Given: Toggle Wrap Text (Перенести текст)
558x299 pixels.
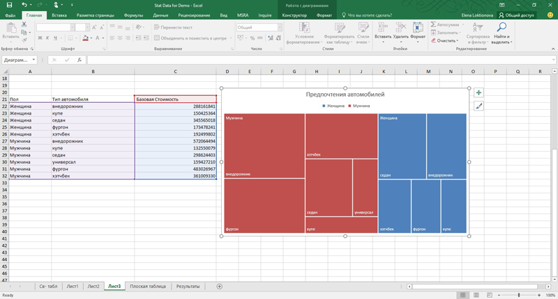Looking at the screenshot, I should point(173,27).
